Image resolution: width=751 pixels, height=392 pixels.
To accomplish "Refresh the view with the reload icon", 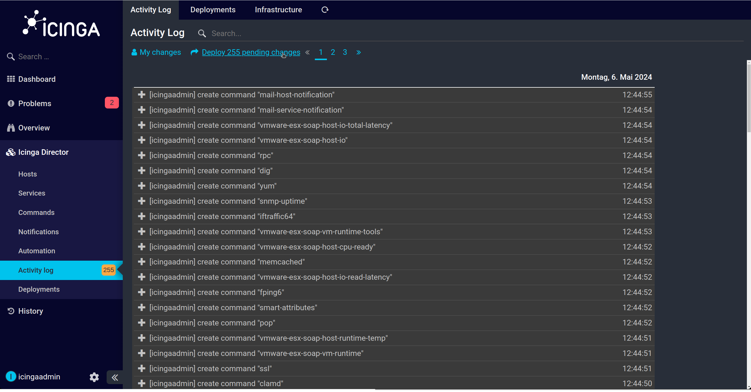I will (325, 10).
